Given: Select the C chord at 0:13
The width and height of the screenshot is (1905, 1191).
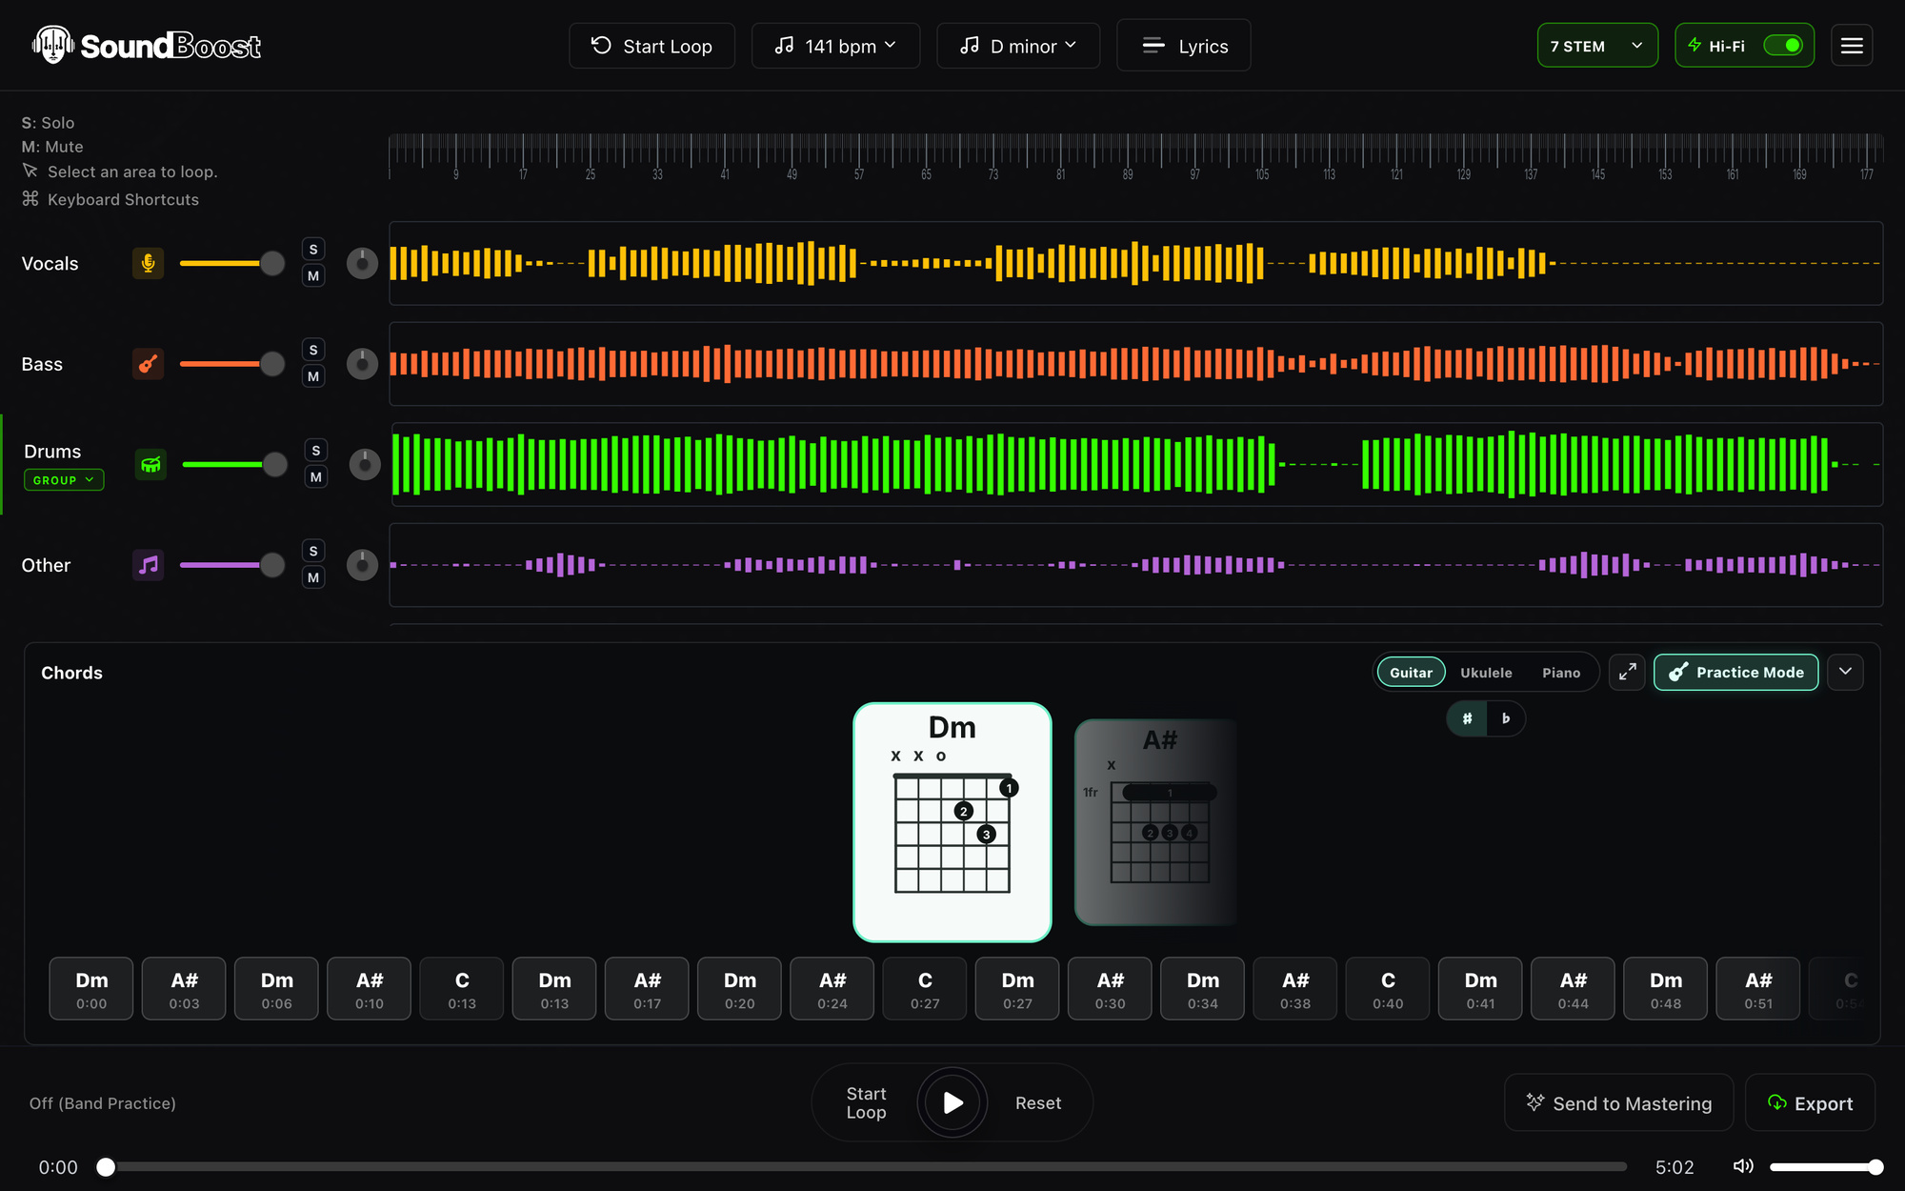Looking at the screenshot, I should pyautogui.click(x=462, y=989).
